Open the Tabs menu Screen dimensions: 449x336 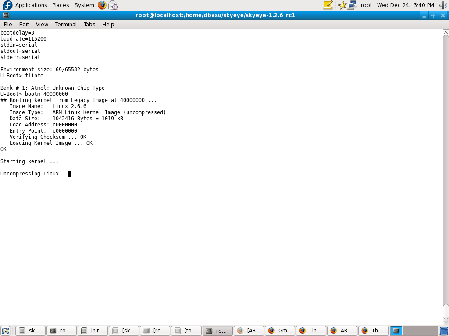(x=89, y=24)
